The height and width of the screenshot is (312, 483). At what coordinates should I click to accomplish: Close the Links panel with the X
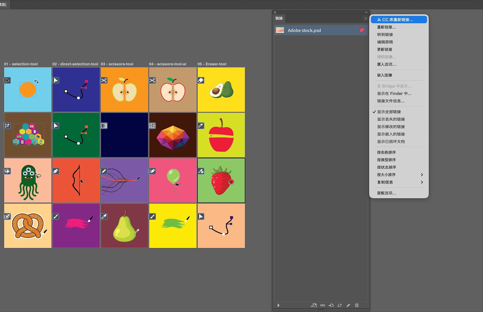tap(275, 12)
